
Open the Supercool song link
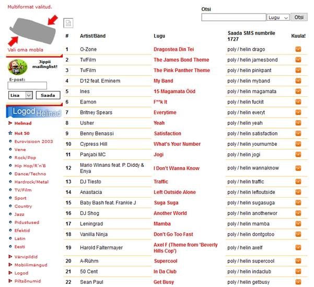[166, 261]
